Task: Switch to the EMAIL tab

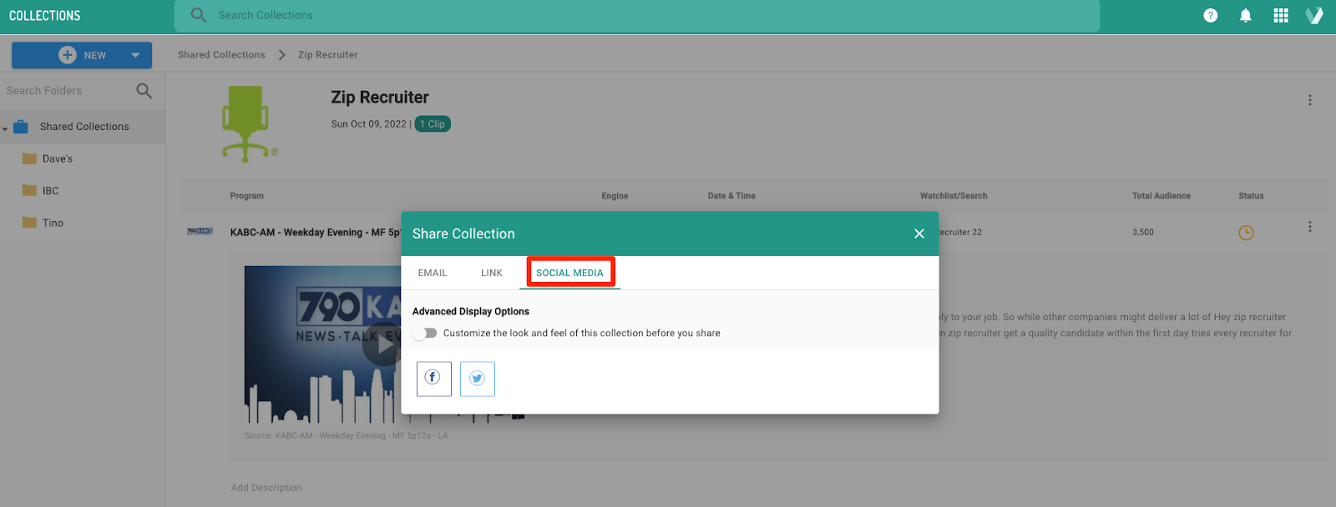Action: [x=433, y=273]
